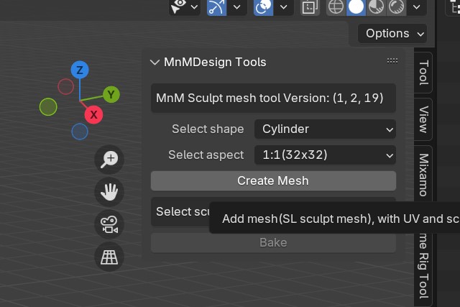
Task: Toggle the camera view button
Action: (109, 224)
